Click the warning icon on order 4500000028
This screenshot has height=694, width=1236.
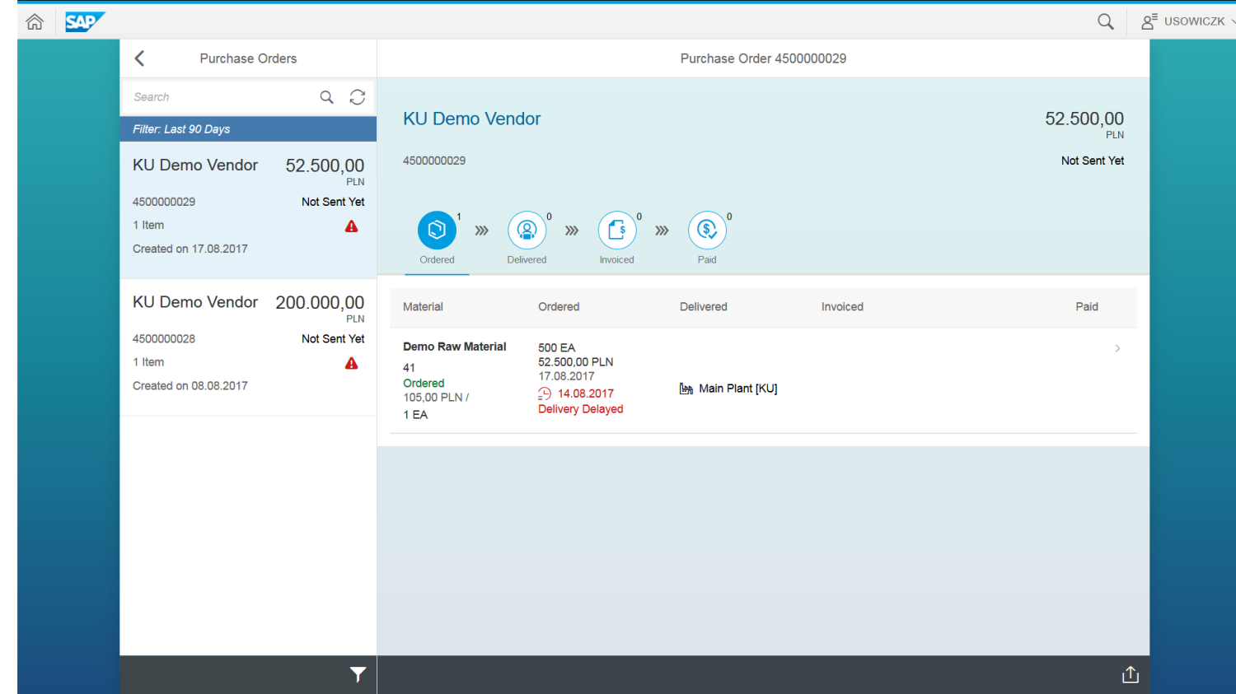click(x=351, y=362)
